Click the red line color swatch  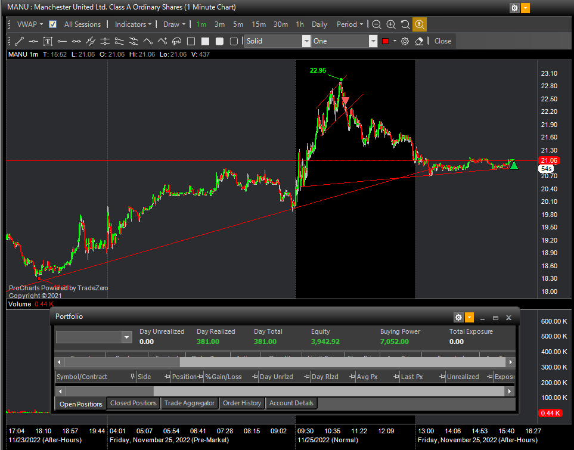tap(385, 41)
